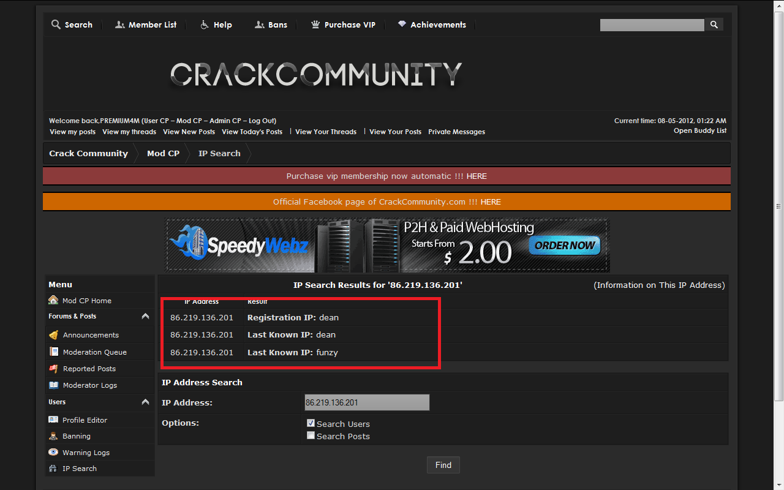
Task: Click the search submit magnifier button
Action: [x=714, y=24]
